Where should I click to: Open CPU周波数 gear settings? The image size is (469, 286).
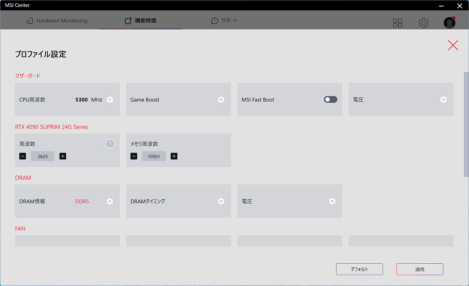point(110,99)
